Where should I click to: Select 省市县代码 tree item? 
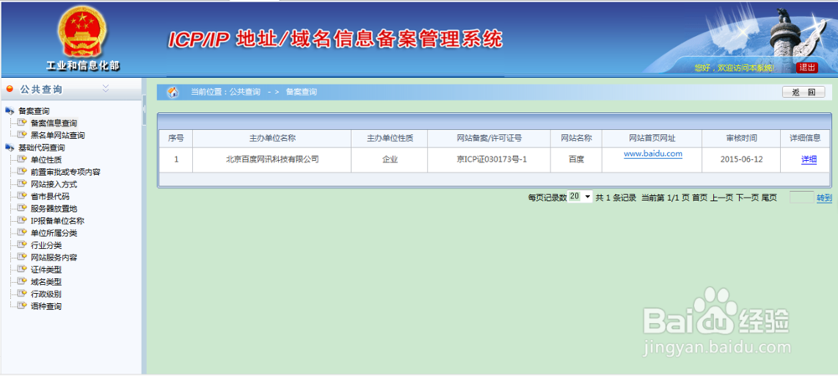(x=49, y=197)
